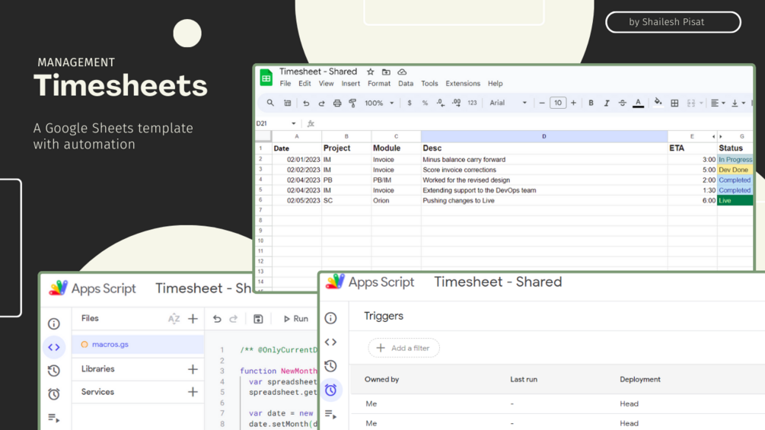Click the undo arrow in script editor
The width and height of the screenshot is (765, 430).
click(217, 319)
